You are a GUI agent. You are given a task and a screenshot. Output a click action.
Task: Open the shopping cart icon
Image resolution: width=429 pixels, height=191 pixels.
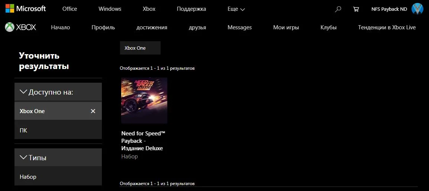click(356, 9)
